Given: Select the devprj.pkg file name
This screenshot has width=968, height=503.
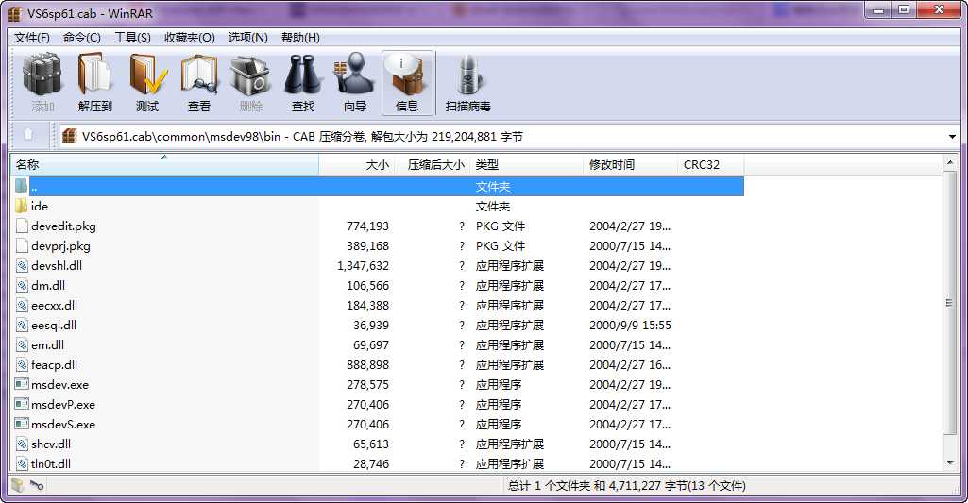Looking at the screenshot, I should click(x=60, y=245).
